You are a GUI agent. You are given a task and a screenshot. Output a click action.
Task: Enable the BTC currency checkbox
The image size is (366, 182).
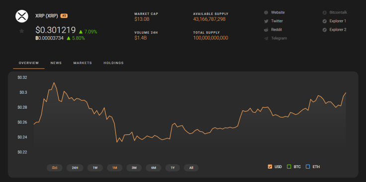coord(289,167)
